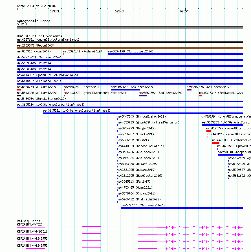
Task: Click nsv4131379 gnomADStructuralVariants label
Action: tap(95, 93)
